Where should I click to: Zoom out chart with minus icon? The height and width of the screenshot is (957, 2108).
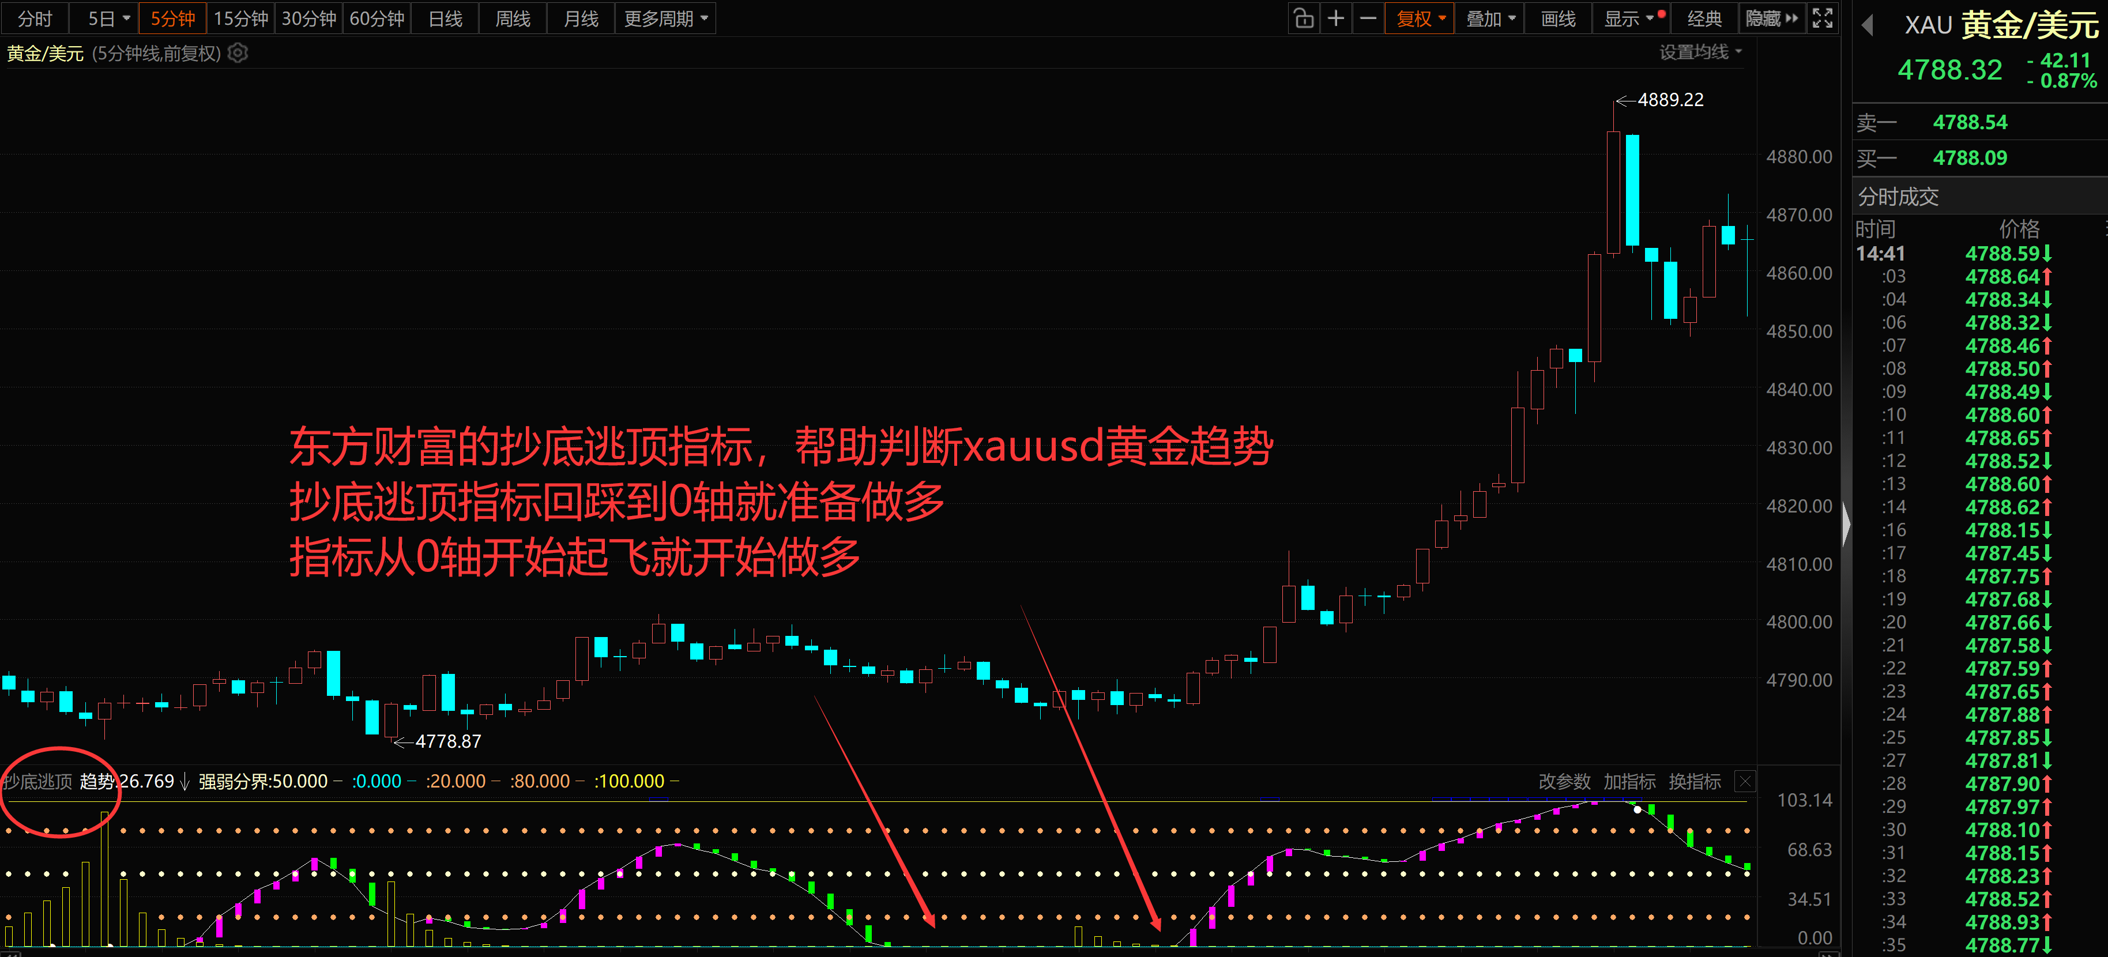tap(1368, 18)
